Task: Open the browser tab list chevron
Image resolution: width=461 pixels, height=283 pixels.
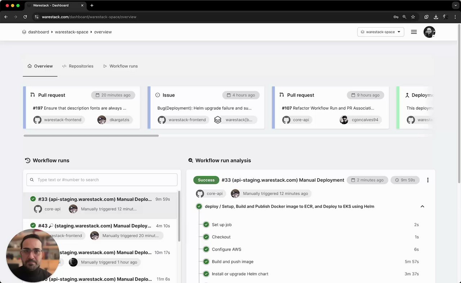Action: pyautogui.click(x=455, y=5)
